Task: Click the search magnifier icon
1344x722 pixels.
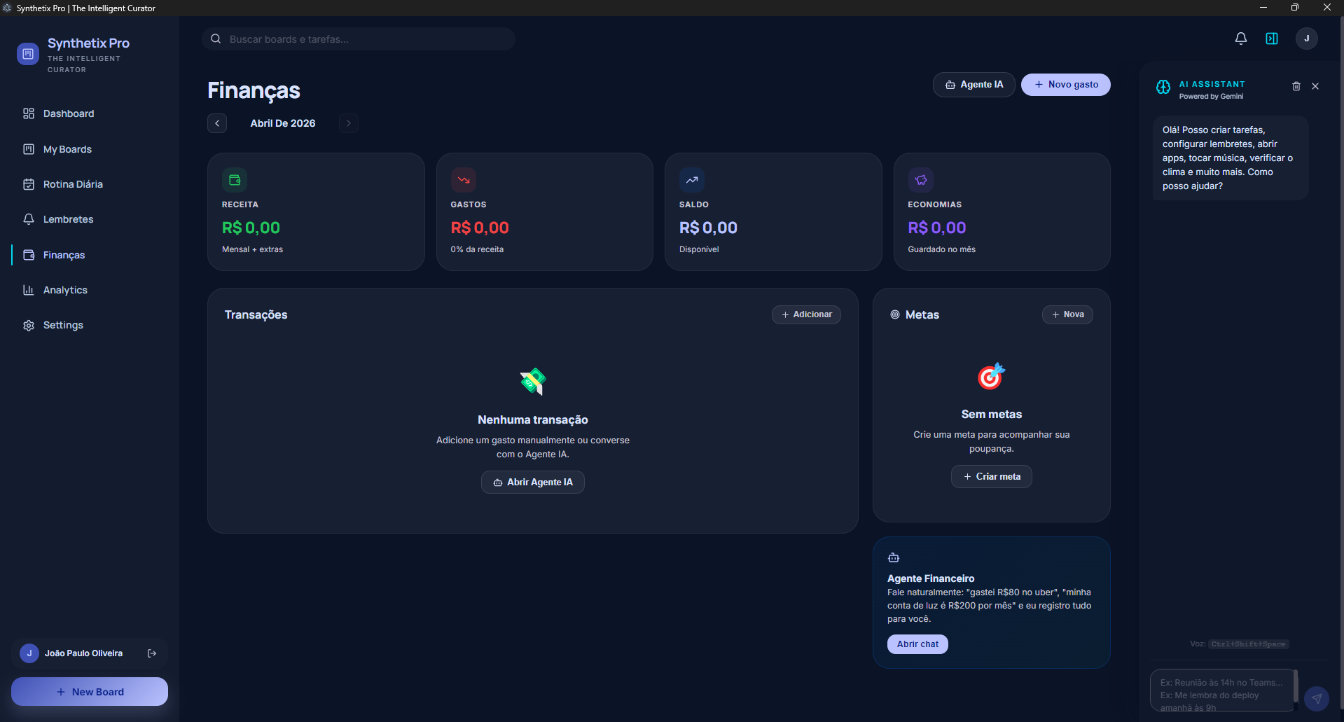Action: [x=216, y=39]
